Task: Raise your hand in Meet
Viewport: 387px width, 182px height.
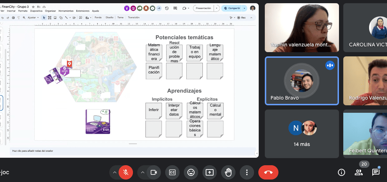Action: [228, 172]
